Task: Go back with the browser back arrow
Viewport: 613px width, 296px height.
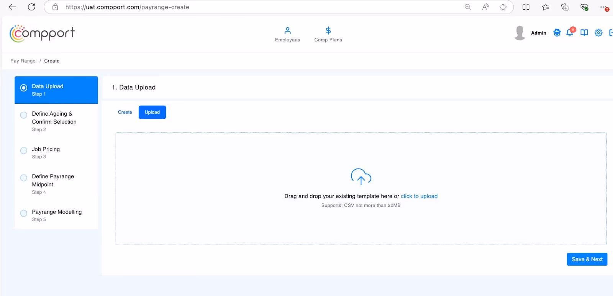Action: tap(12, 7)
